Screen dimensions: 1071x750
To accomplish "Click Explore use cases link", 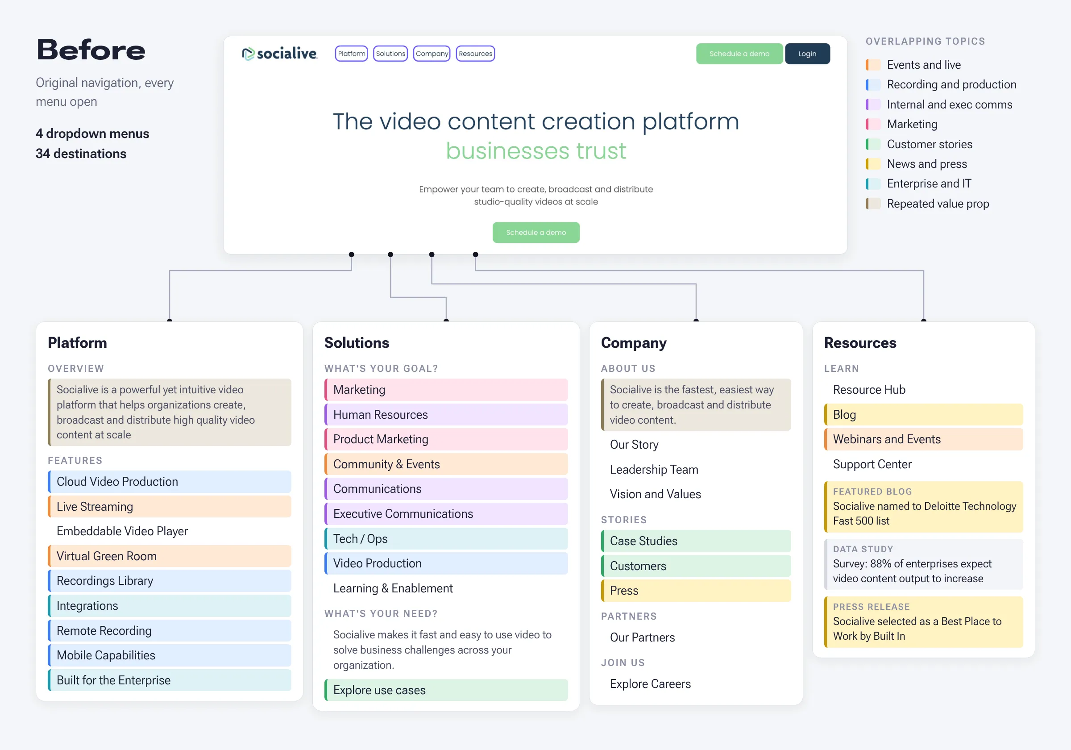I will (x=446, y=690).
